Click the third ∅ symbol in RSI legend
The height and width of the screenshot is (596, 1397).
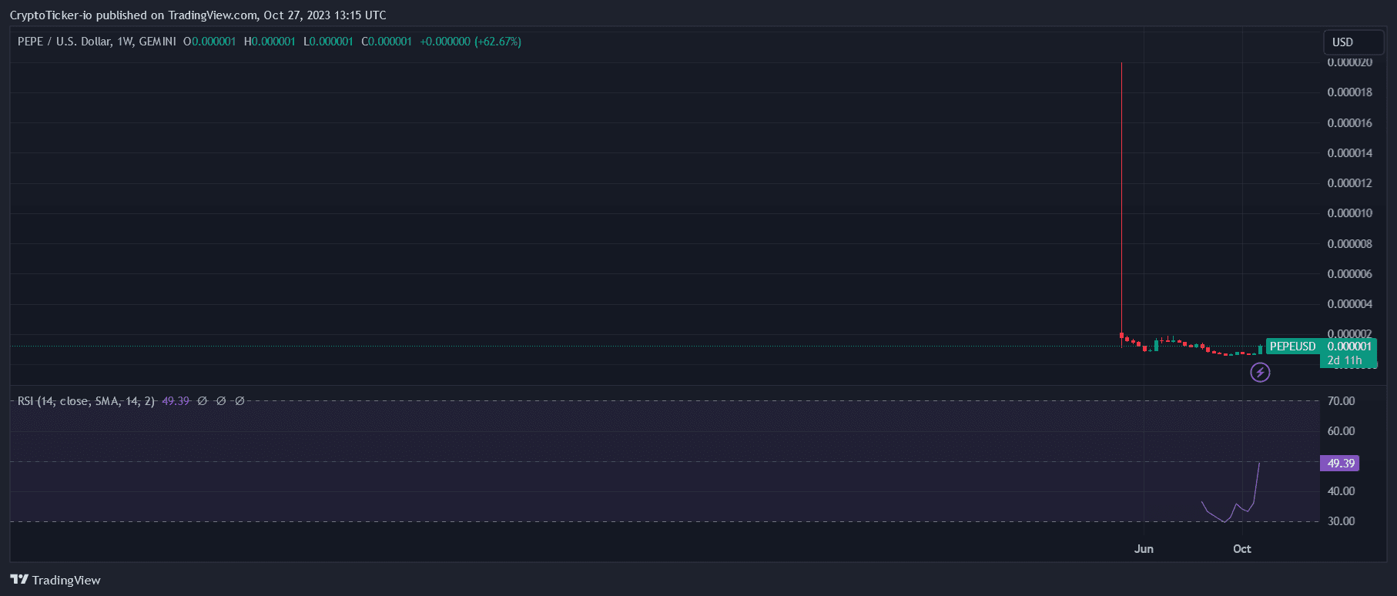point(240,401)
